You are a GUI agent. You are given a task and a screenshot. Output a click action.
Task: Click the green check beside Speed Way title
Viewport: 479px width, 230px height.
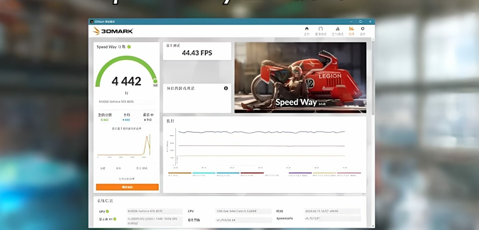click(x=129, y=47)
